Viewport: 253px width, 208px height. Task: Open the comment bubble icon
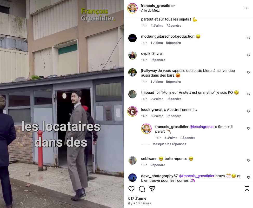pyautogui.click(x=142, y=189)
